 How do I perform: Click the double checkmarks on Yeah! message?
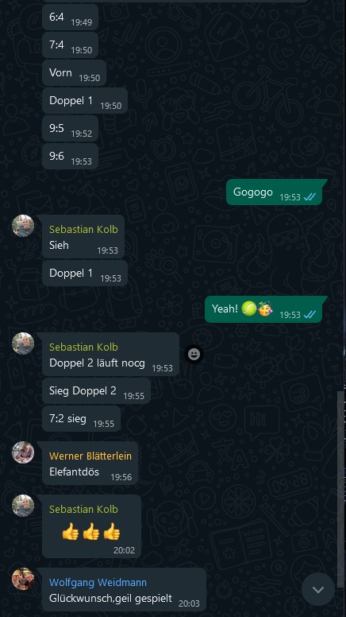click(310, 314)
